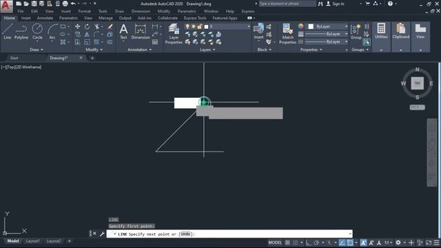Click Match Properties icon
The width and height of the screenshot is (441, 248).
pyautogui.click(x=287, y=34)
